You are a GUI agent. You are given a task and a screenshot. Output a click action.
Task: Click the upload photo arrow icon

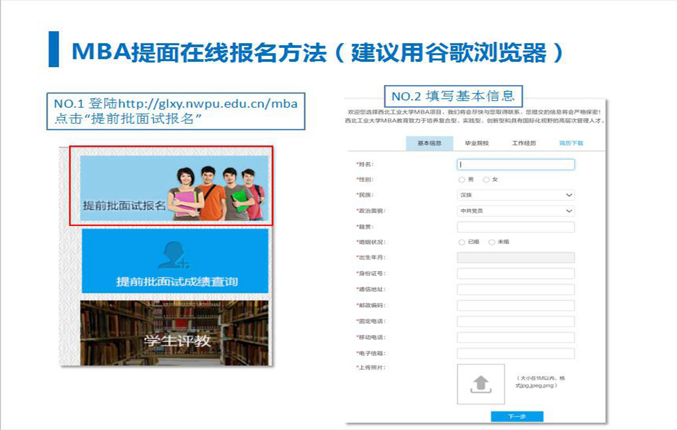pyautogui.click(x=481, y=384)
